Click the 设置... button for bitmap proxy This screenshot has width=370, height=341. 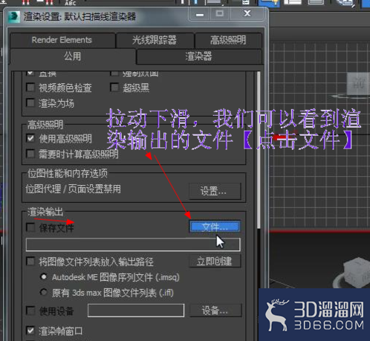[x=215, y=191]
